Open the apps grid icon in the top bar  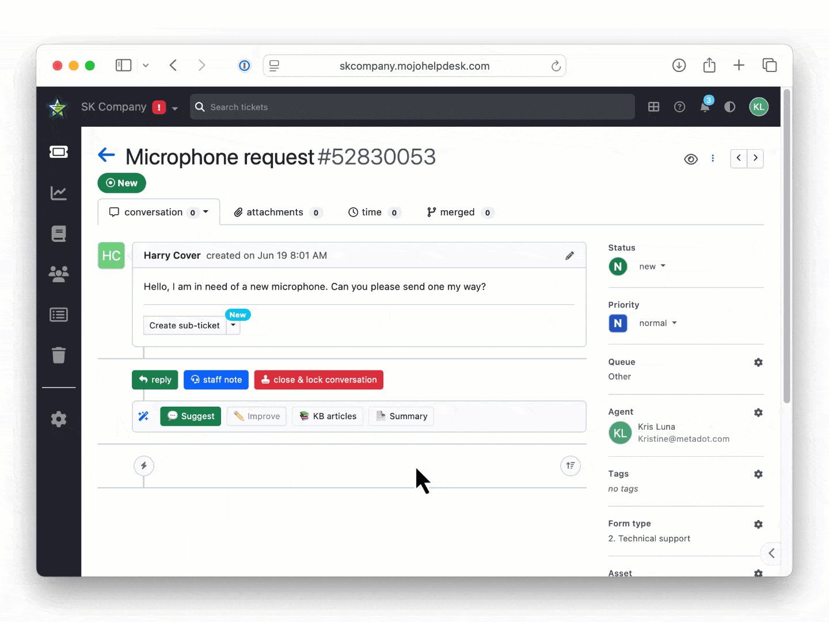(x=653, y=107)
